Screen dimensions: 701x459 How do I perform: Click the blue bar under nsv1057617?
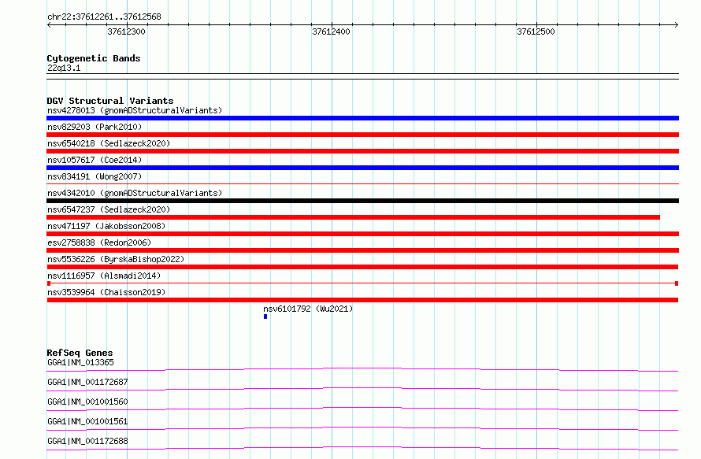tap(362, 168)
